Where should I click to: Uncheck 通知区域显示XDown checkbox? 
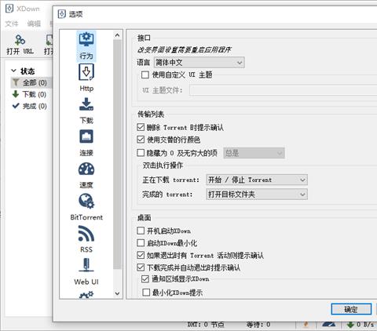click(145, 279)
